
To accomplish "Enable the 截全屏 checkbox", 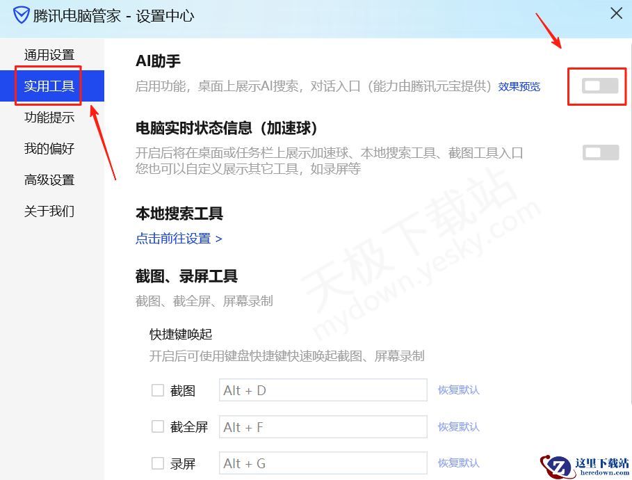I will coord(157,426).
